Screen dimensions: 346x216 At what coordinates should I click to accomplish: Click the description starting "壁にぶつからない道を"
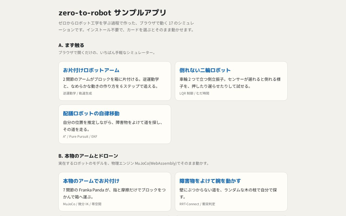pyautogui.click(x=228, y=193)
